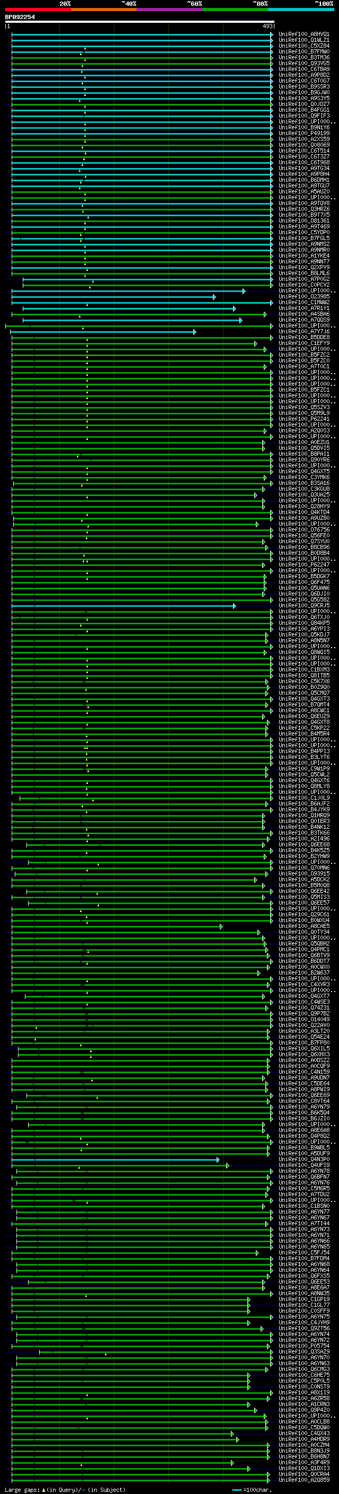Click the alignment bar for UniRef100_Q4N3P0
Screen dimensions: 339x1494
115,1160
